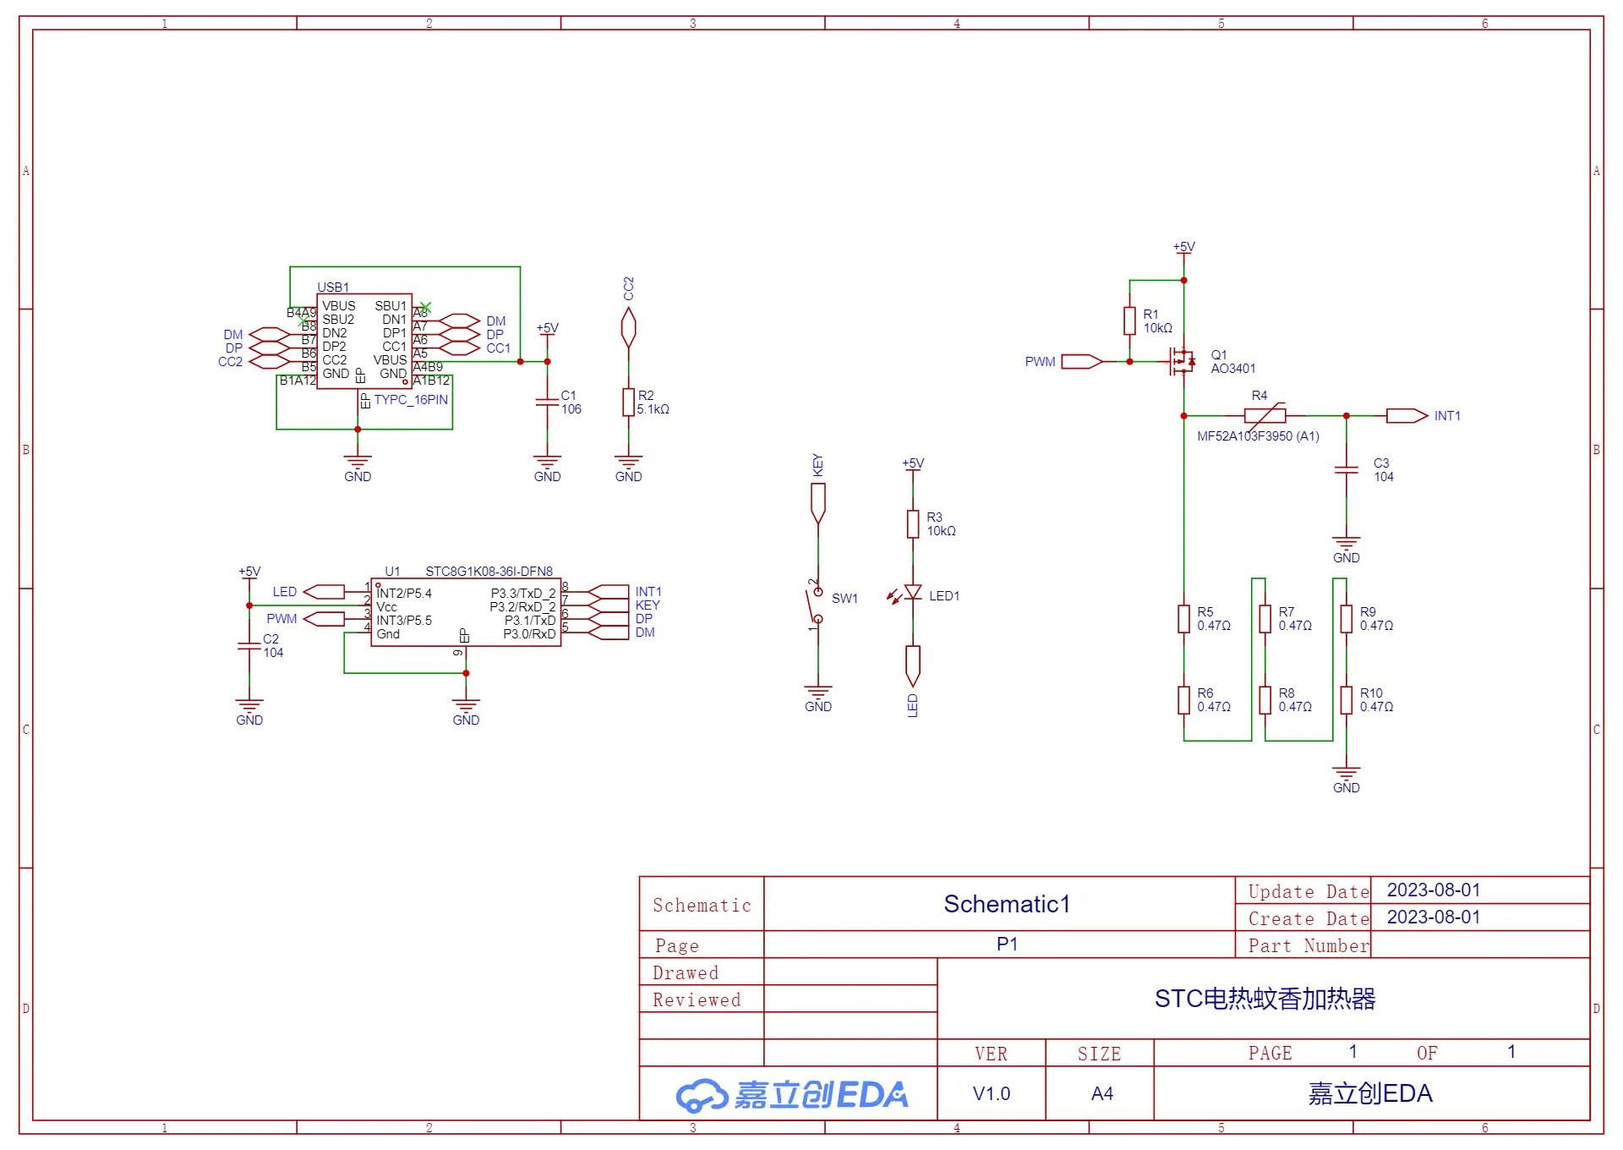
Task: Click the 'STC8G1K08-36I-DFN8' part label
Action: [489, 572]
